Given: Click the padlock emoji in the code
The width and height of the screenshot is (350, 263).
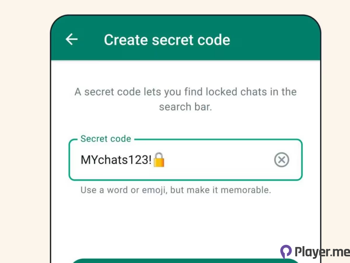Looking at the screenshot, I should coord(159,160).
